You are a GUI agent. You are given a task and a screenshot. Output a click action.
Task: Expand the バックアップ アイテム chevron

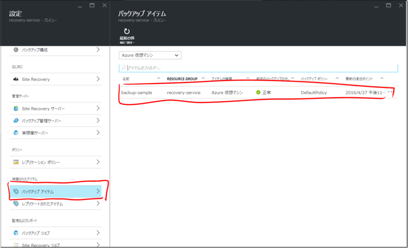[x=98, y=191]
